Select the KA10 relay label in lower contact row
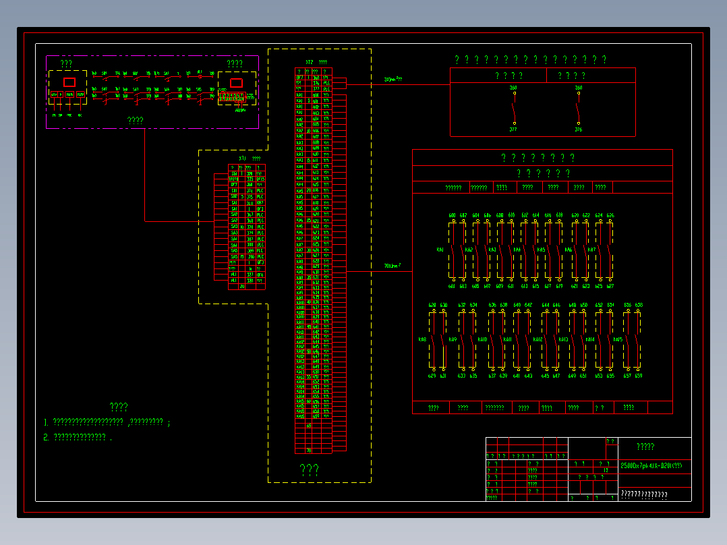This screenshot has width=727, height=545. tap(483, 339)
